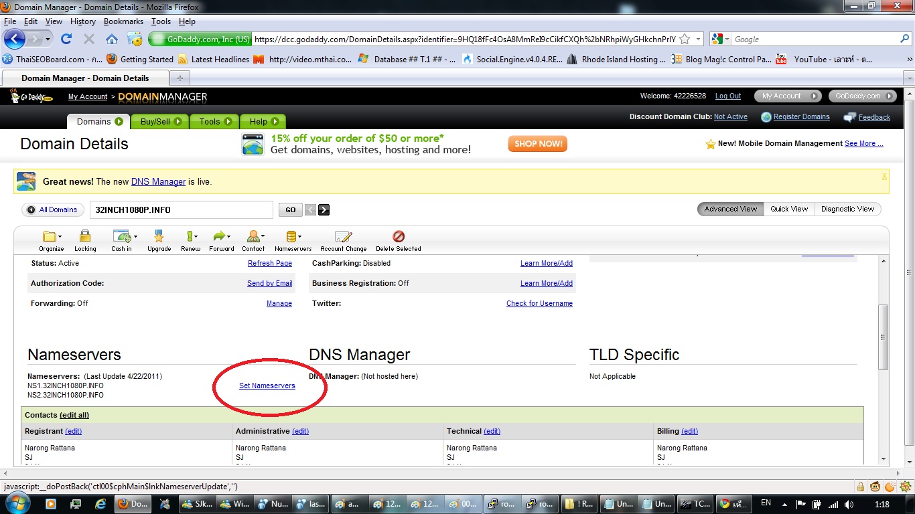Open the Nameservers toolbar dropdown
Screen dimensions: 915x514
293,241
